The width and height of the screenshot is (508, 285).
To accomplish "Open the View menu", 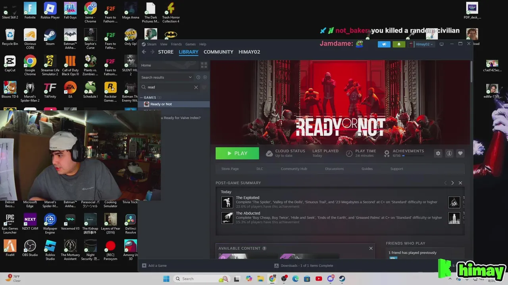I will [164, 44].
